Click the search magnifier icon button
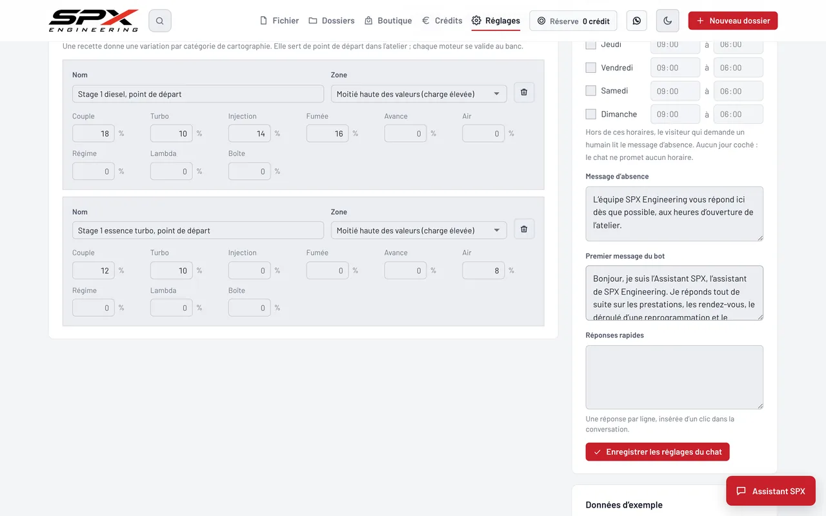 coord(160,21)
